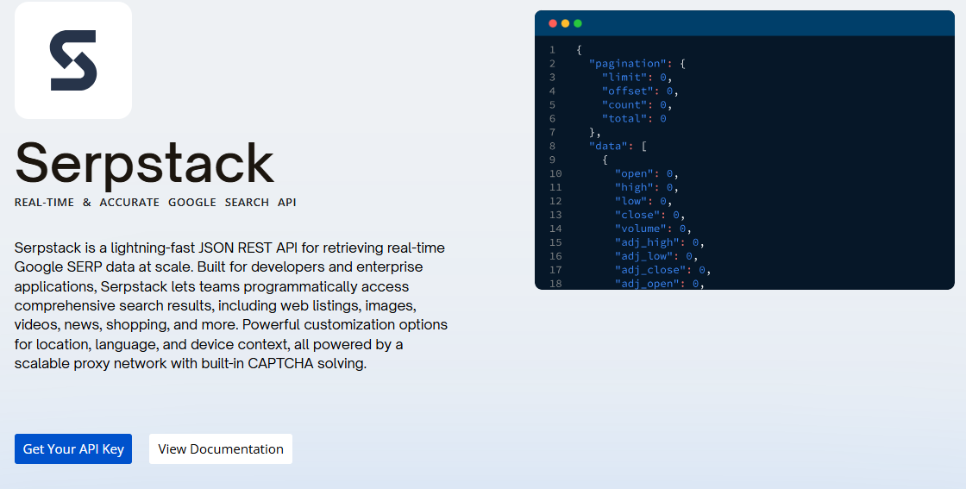Click the yellow dot in code window
966x489 pixels.
(565, 23)
